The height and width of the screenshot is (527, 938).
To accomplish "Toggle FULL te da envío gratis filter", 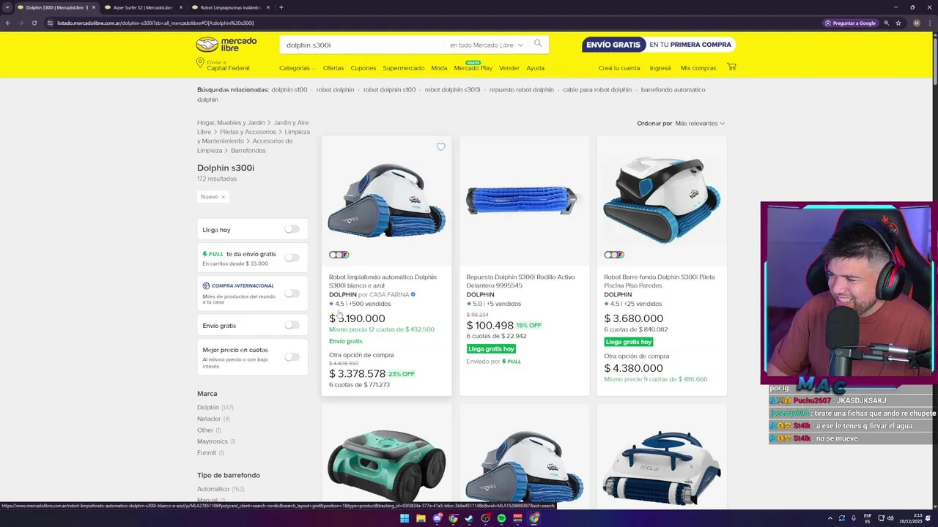I will pyautogui.click(x=292, y=258).
